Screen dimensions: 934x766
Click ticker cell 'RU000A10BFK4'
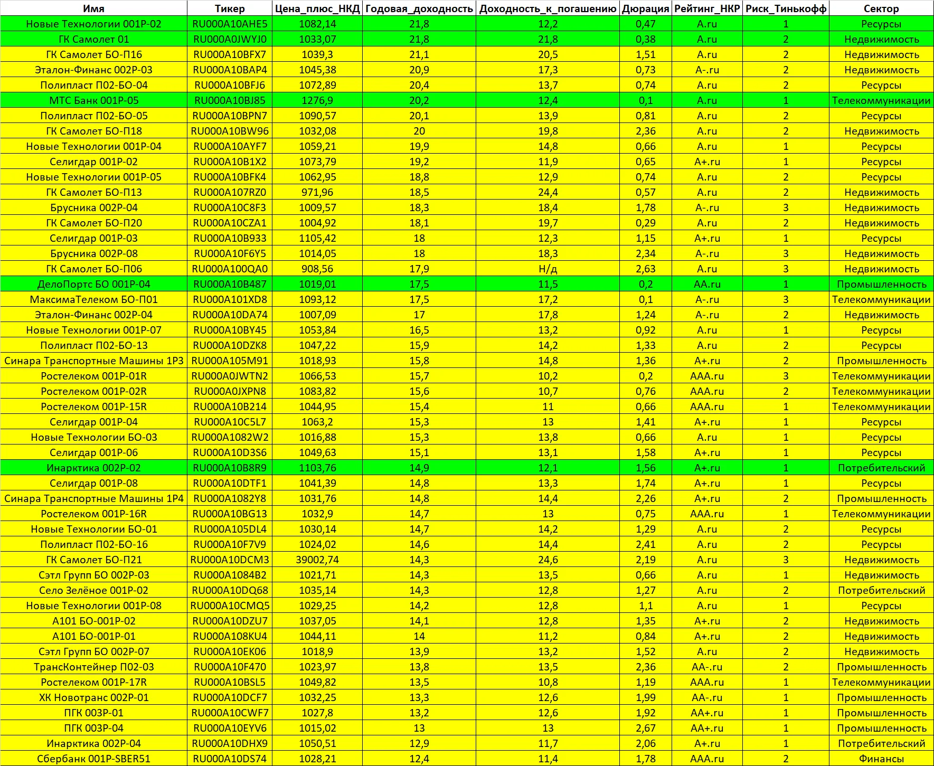point(230,177)
